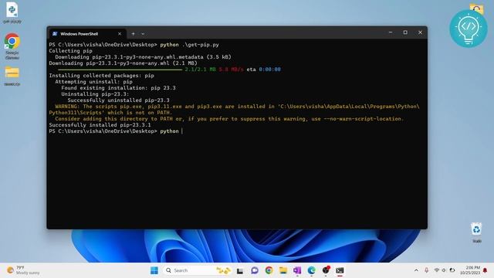Open the black round app with red badge
Image resolution: width=494 pixels, height=278 pixels.
point(326,270)
